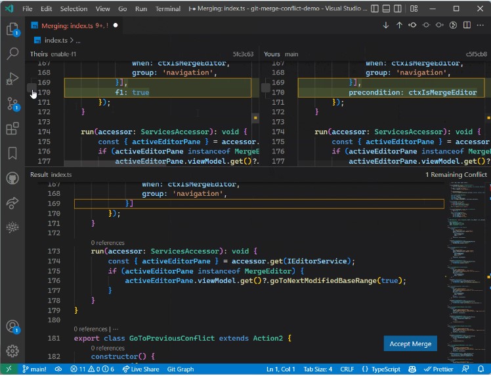This screenshot has height=376, width=491.
Task: Open the Manage gear icon
Action: (12, 350)
